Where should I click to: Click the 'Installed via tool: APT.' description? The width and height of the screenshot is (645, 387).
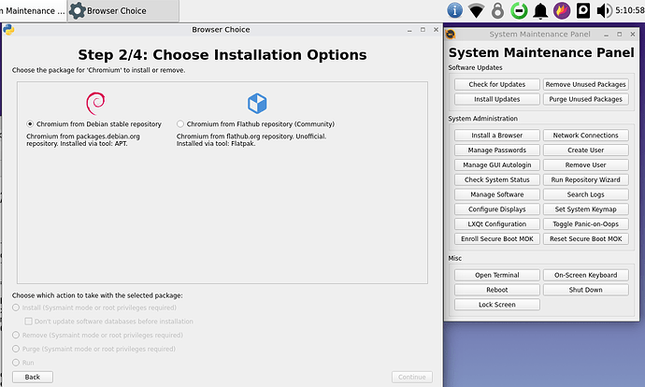pyautogui.click(x=93, y=144)
